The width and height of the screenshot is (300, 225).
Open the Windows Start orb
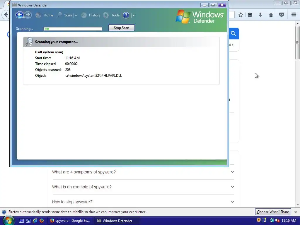tap(8, 220)
